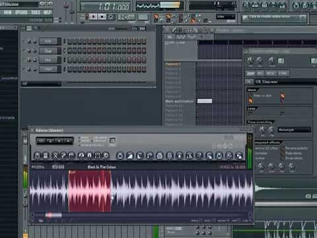The width and height of the screenshot is (317, 238).
Task: Enable the Keep on disk checkbox
Action: [250, 95]
